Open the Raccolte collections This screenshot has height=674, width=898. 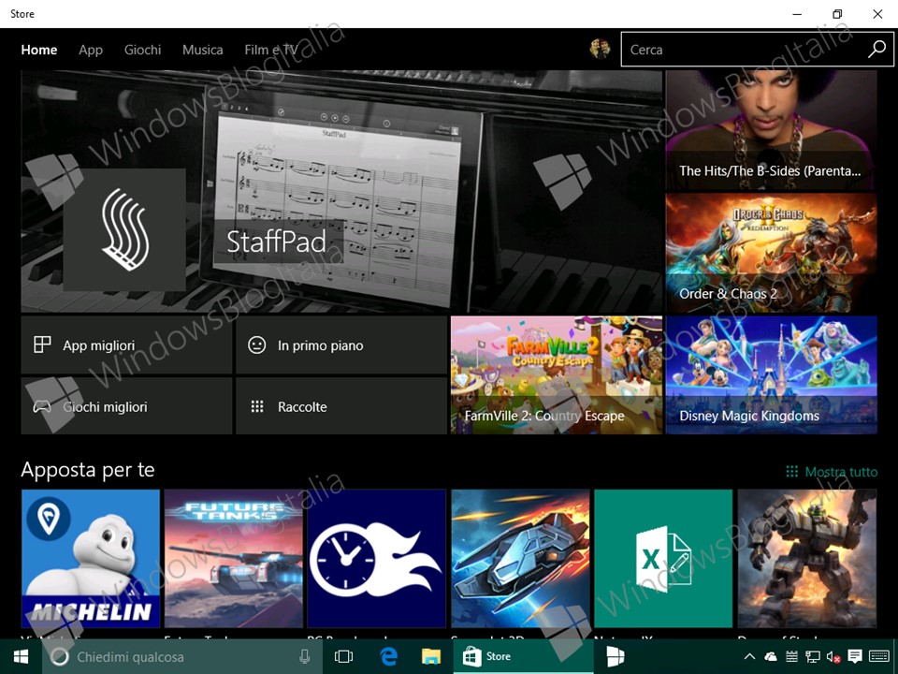[x=341, y=405]
